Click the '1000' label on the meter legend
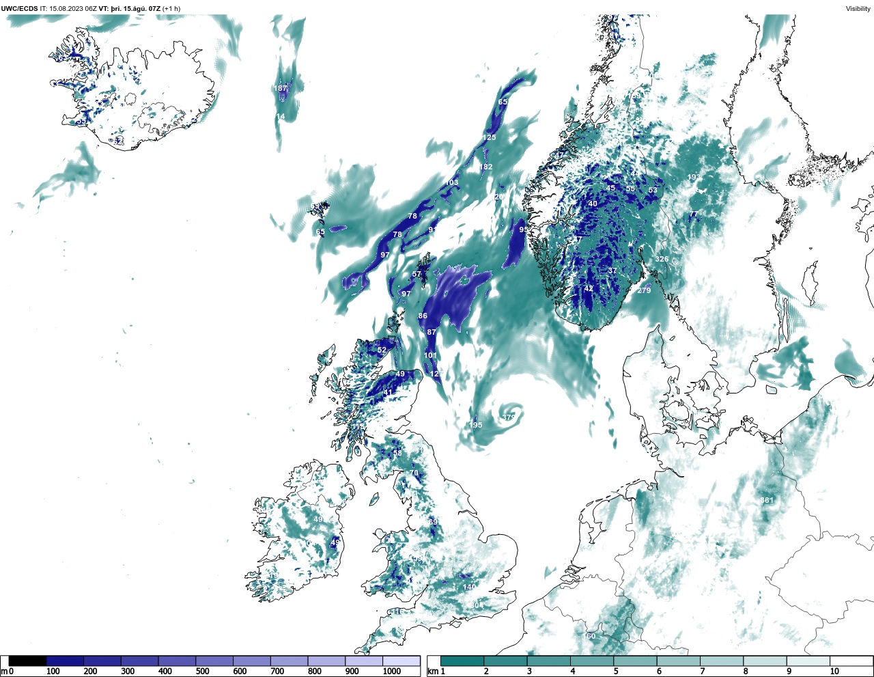Viewport: 874px width, 677px height. [392, 672]
